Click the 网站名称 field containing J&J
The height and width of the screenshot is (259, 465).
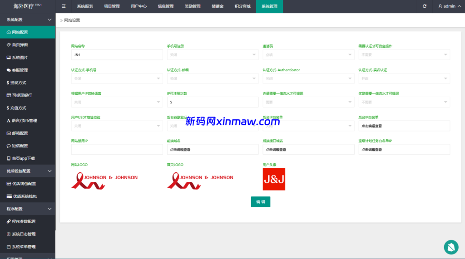(117, 55)
